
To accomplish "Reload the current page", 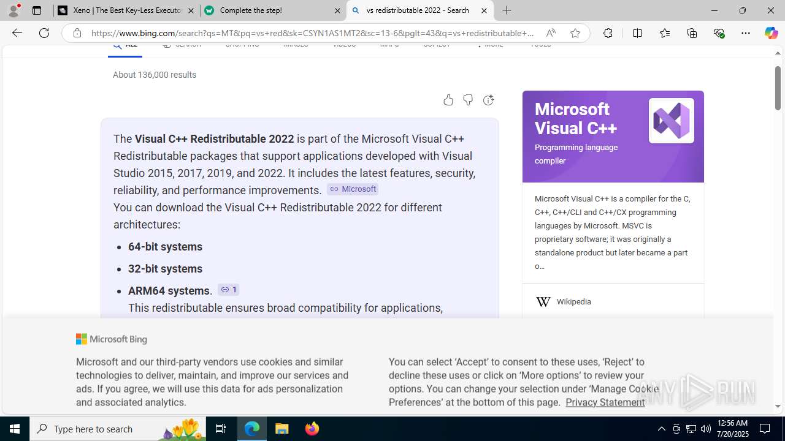I will click(44, 33).
